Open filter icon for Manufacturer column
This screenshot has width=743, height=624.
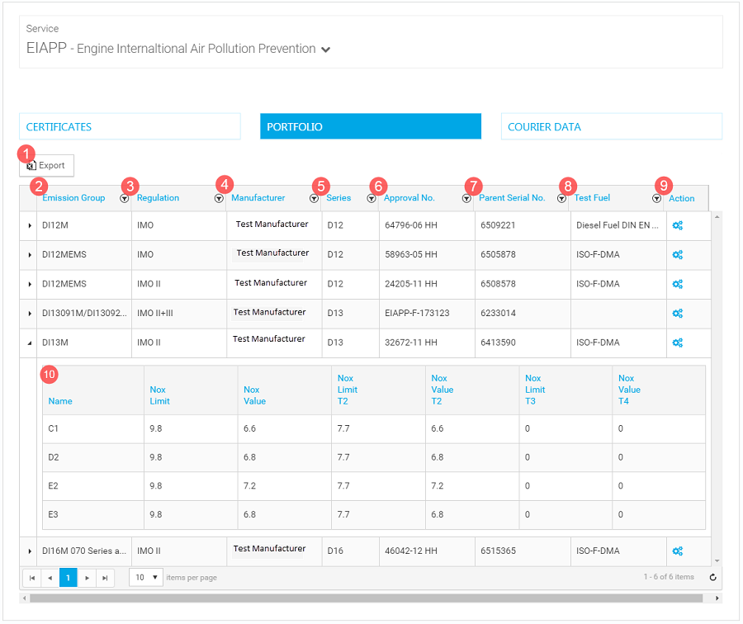314,199
